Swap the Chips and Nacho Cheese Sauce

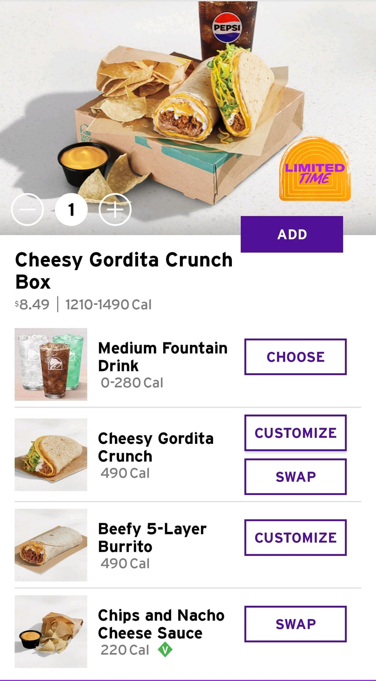295,624
